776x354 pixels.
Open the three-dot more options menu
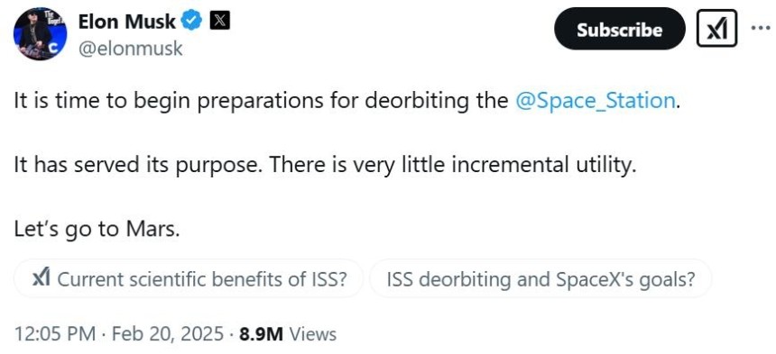tap(760, 28)
